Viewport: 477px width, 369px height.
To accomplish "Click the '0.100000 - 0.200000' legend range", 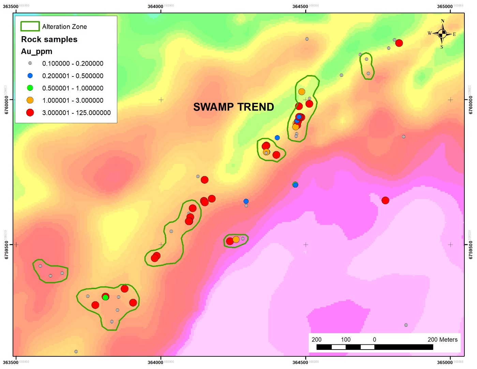I will pyautogui.click(x=73, y=63).
